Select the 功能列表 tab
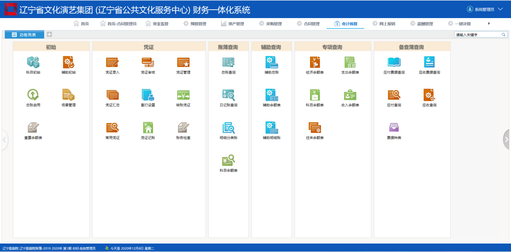511x252 pixels. coord(24,35)
